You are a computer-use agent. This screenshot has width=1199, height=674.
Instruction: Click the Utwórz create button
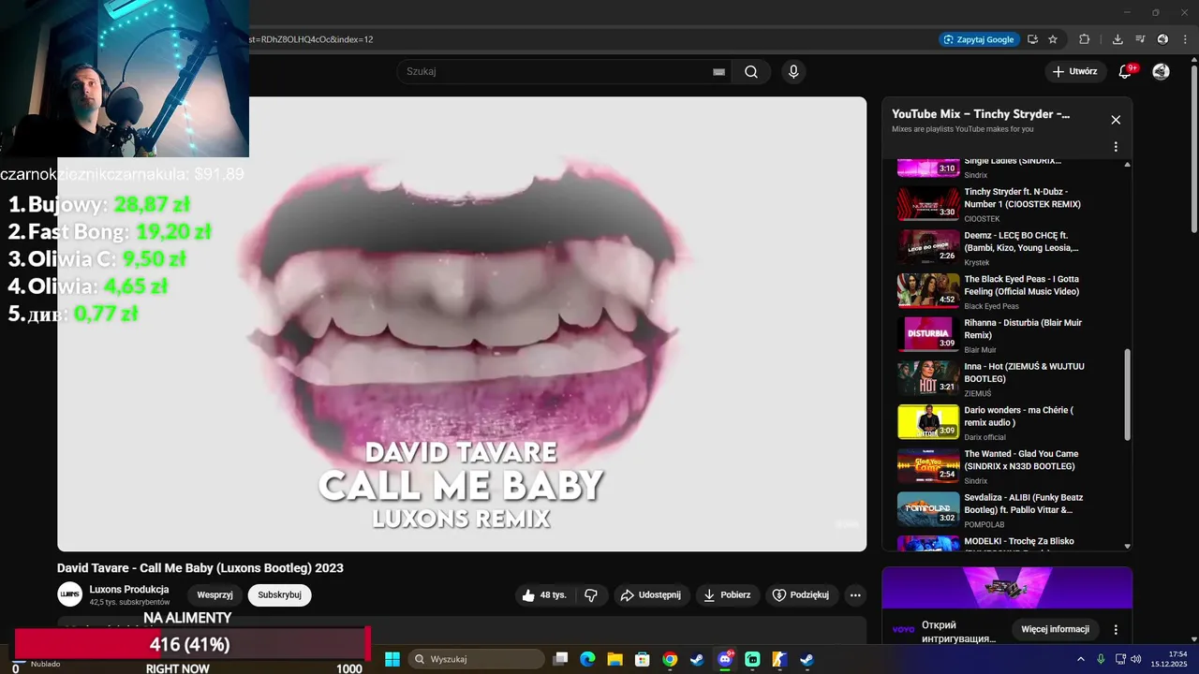click(1074, 72)
